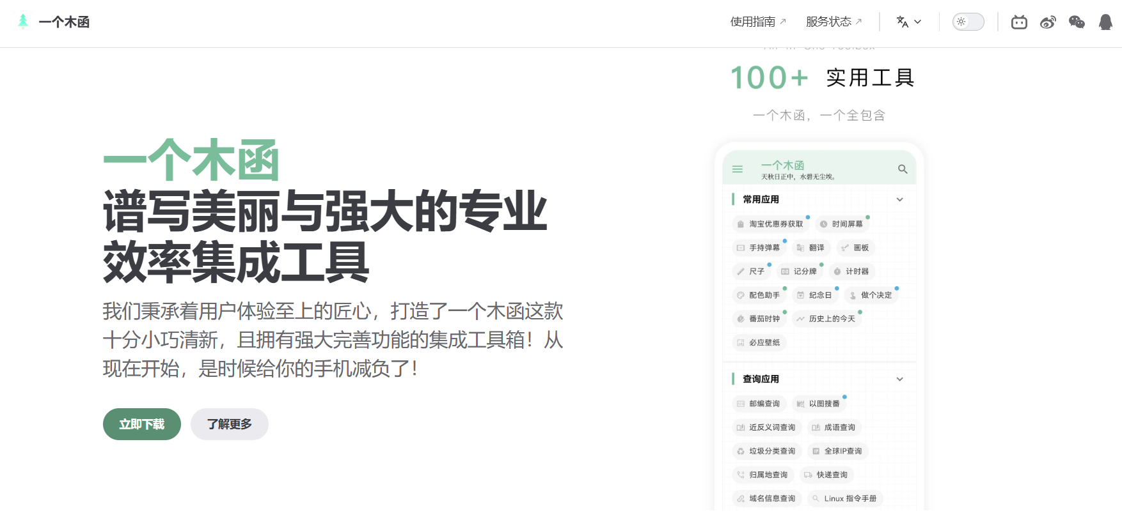This screenshot has height=520, width=1122.
Task: Go to 一个木函 home title
Action: 64,22
